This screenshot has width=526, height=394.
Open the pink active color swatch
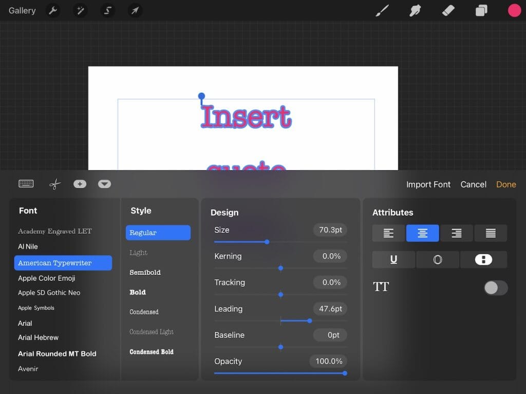pos(514,11)
